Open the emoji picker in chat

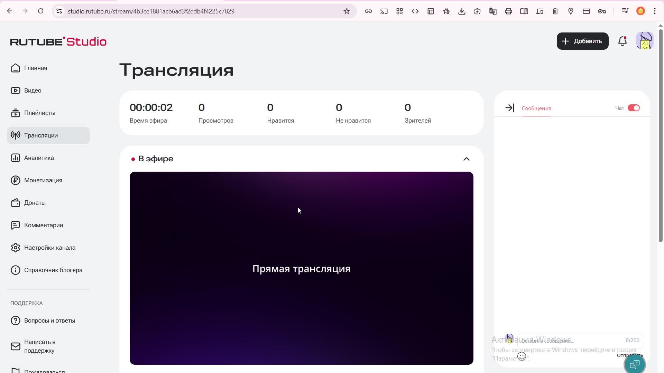point(522,356)
